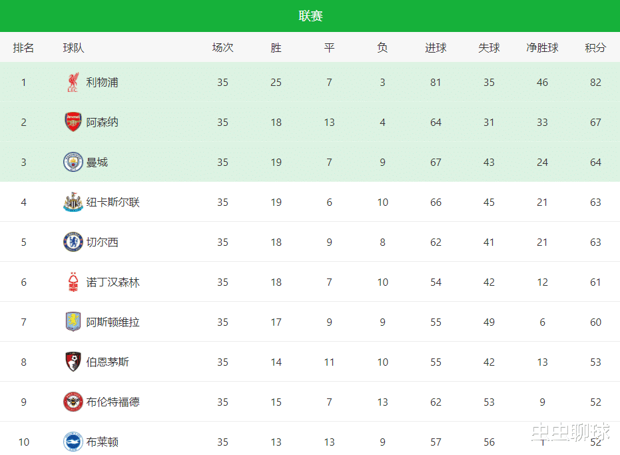620x455 pixels.
Task: Click the Nottingham Forest crest icon
Action: click(73, 282)
